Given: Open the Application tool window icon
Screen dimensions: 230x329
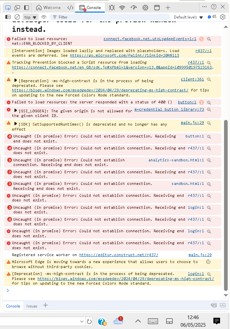Looking at the screenshot, I should tap(157, 8).
